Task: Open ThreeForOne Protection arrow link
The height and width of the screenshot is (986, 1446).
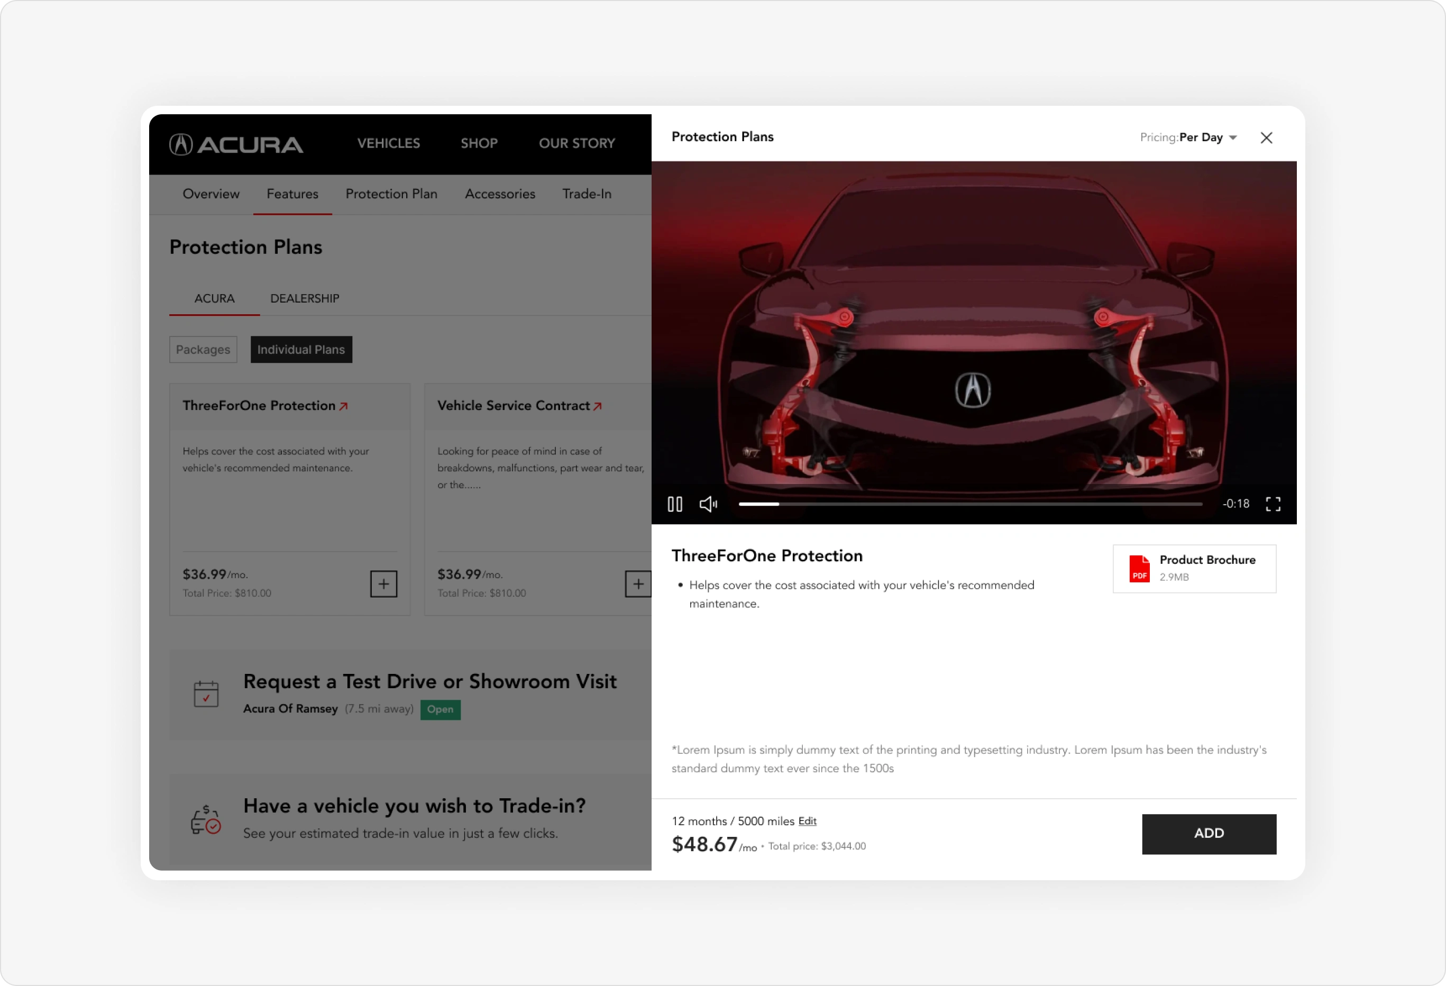Action: click(343, 406)
